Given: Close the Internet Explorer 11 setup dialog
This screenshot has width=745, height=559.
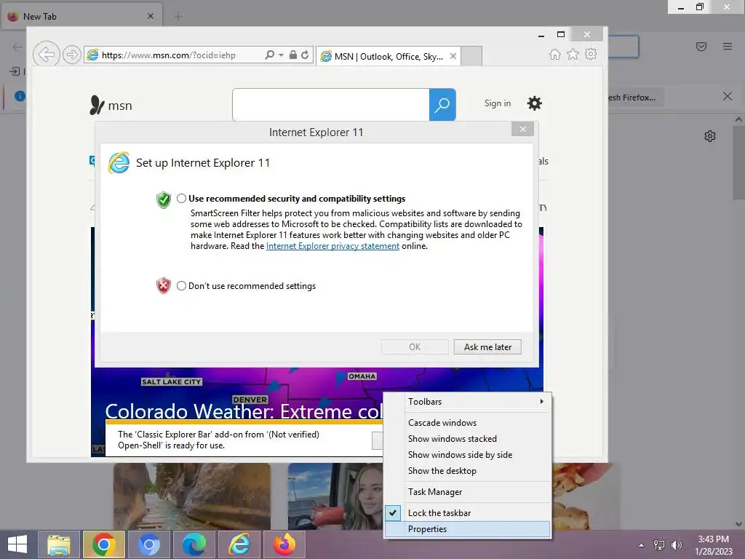Looking at the screenshot, I should (x=522, y=129).
